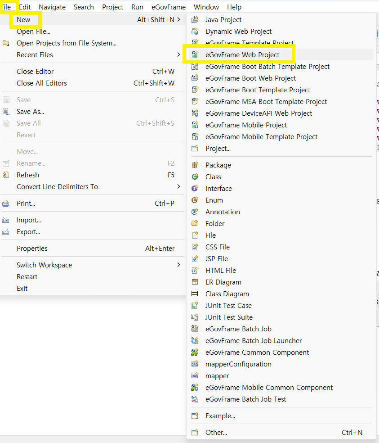Open the Navigate menu
379x443 pixels.
(x=52, y=7)
